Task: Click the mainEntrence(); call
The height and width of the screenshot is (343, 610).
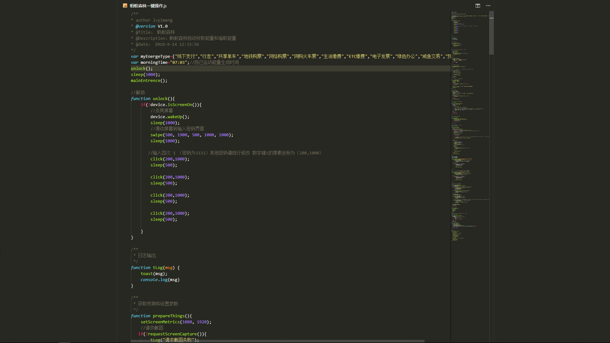Action: tap(149, 81)
